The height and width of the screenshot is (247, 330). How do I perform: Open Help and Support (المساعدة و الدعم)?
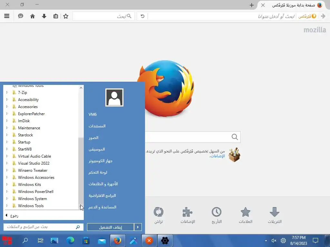pyautogui.click(x=102, y=207)
